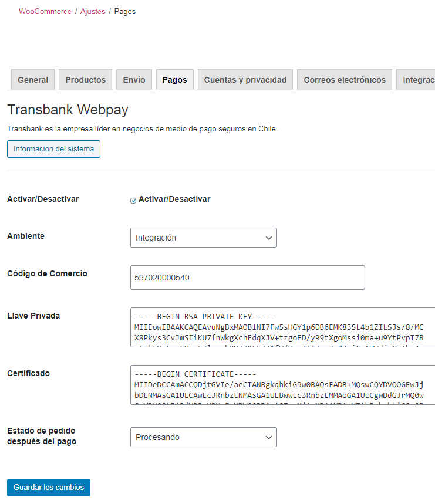Select the Envío tab

134,80
